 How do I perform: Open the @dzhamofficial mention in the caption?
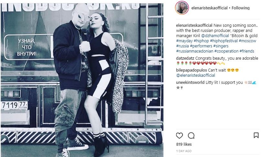(215, 35)
